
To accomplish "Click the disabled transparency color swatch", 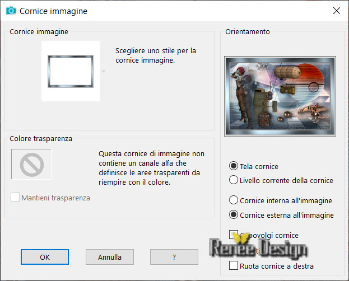I will (31, 164).
